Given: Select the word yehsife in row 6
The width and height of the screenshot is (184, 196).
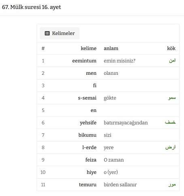Looking at the screenshot, I should [88, 123].
